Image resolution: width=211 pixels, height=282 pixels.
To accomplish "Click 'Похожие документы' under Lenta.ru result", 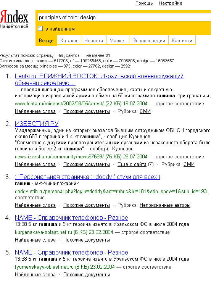I will click(x=87, y=111).
